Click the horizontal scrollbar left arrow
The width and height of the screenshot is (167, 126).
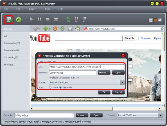coord(31,109)
